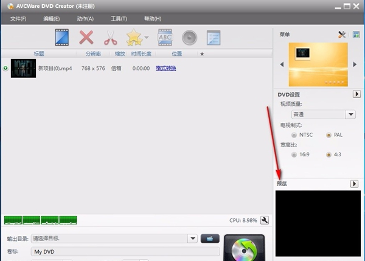This screenshot has height=261, width=365.
Task: Click the browse output folder button
Action: coord(210,238)
